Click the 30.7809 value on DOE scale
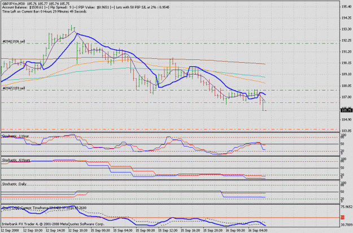353x233 pixels. (347, 225)
